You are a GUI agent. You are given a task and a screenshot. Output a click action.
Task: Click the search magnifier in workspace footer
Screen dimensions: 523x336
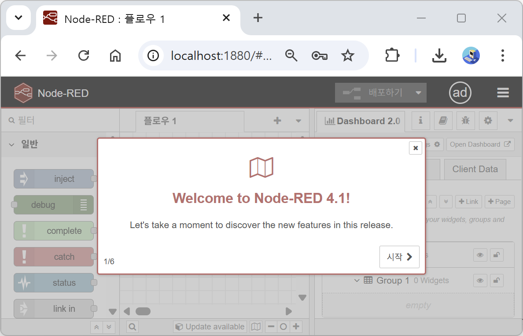click(x=133, y=327)
